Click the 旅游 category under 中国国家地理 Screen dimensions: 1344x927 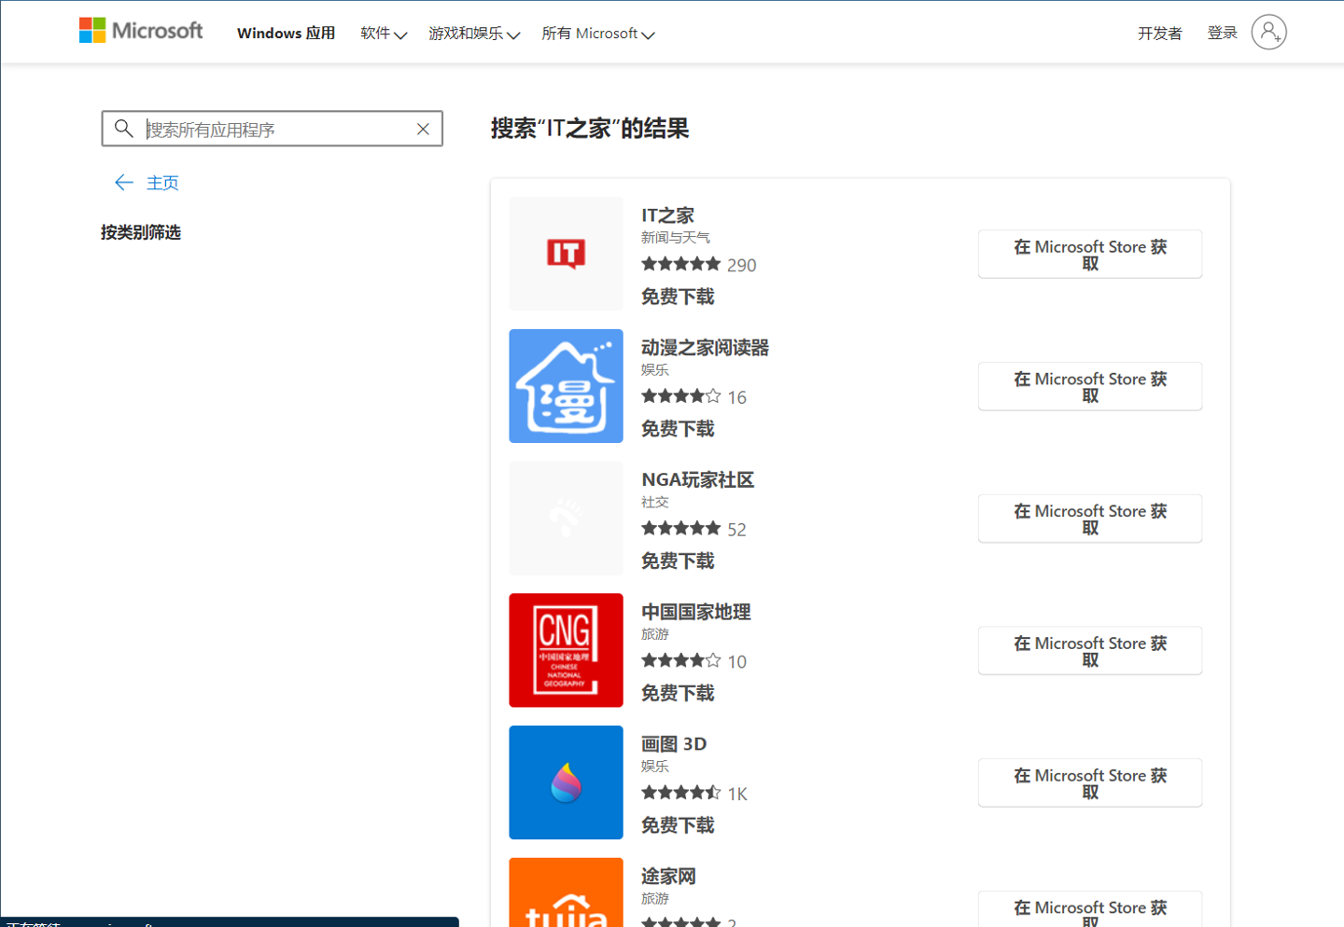[x=655, y=634]
